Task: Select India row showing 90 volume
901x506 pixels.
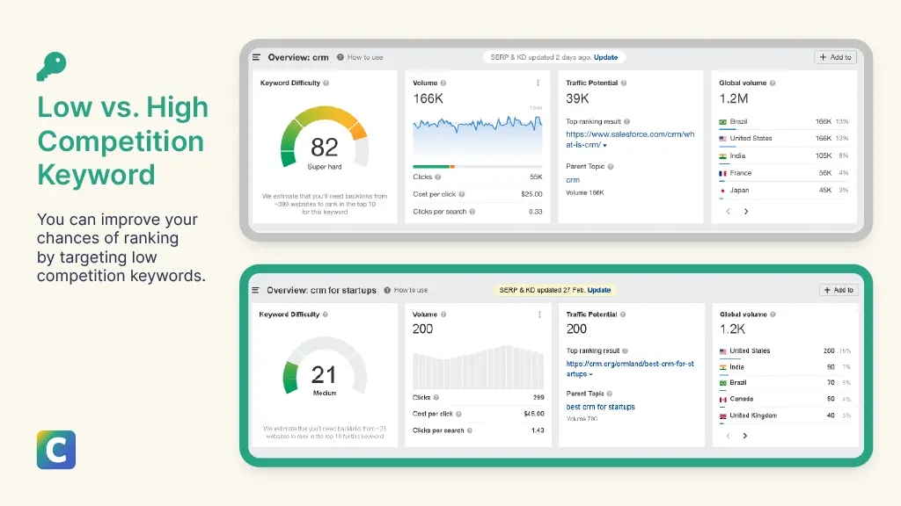Action: [785, 367]
